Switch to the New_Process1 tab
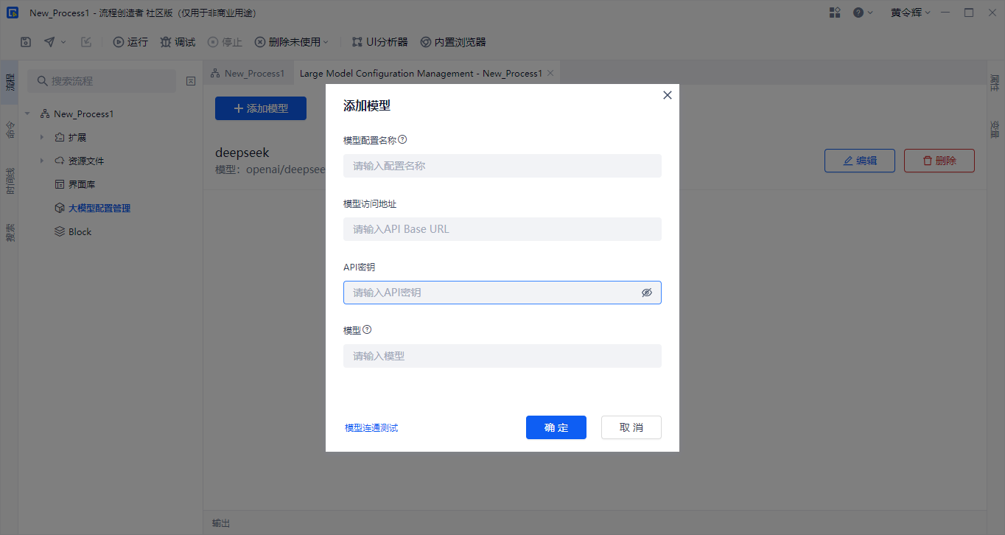 [248, 73]
